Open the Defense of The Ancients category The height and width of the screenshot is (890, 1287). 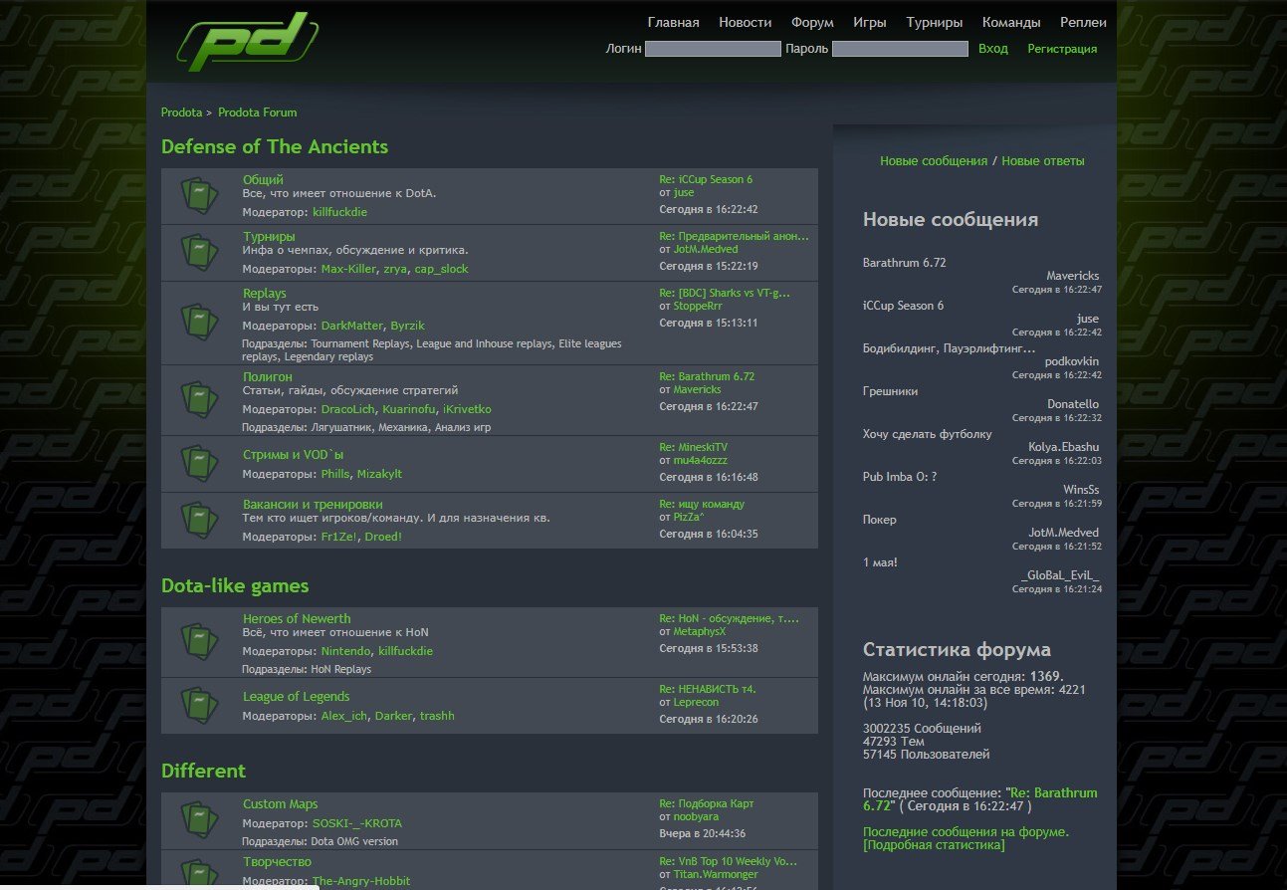(x=275, y=147)
